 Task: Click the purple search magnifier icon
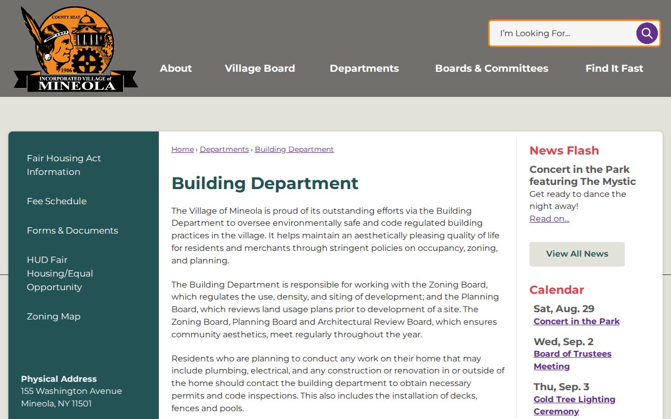click(x=647, y=34)
